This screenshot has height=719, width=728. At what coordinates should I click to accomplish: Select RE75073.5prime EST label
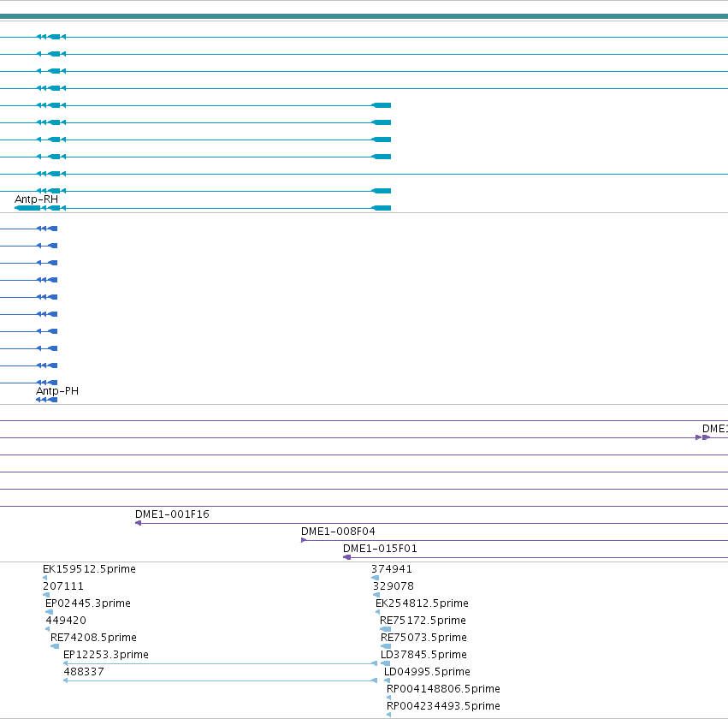423,638
